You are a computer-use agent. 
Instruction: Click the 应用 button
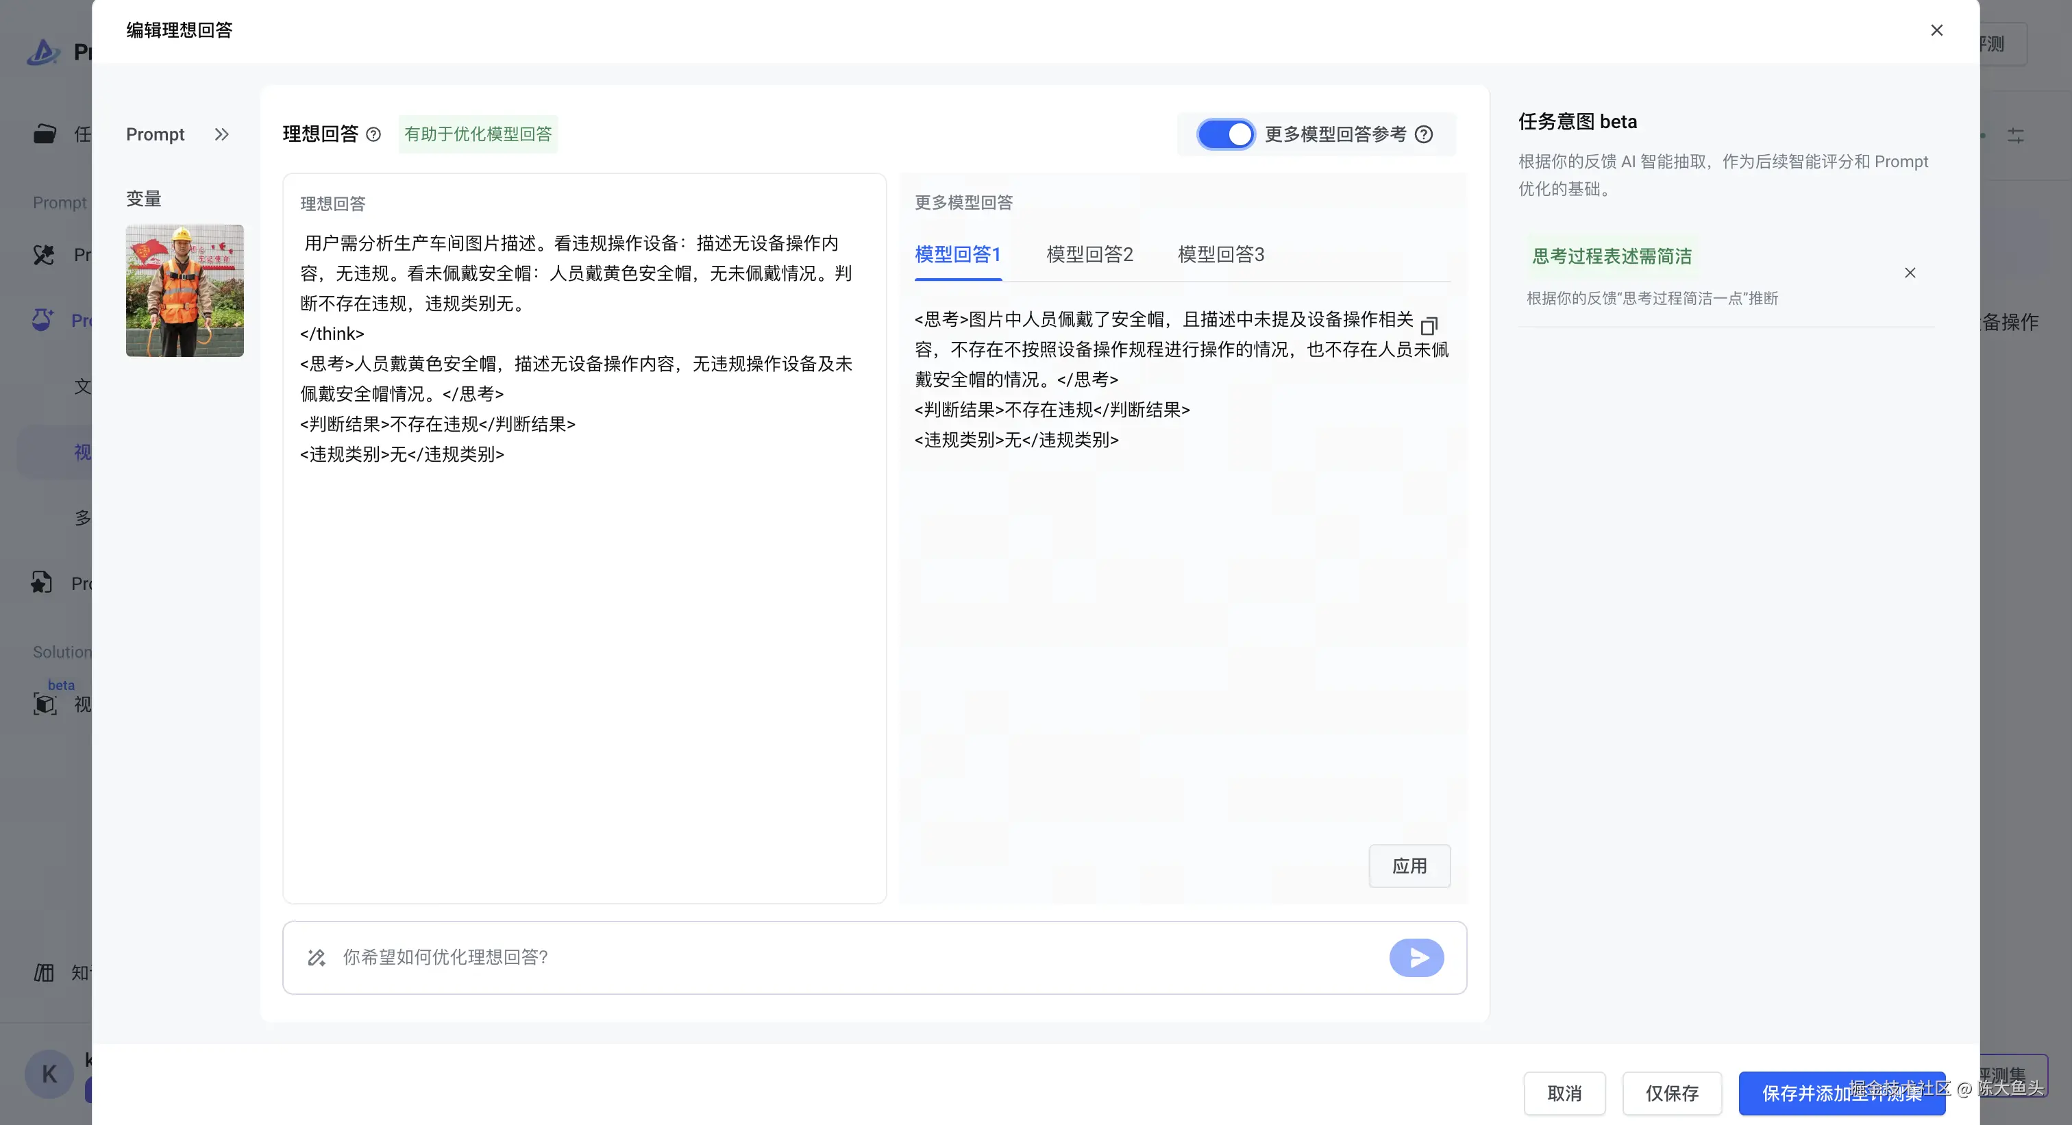[x=1409, y=865]
